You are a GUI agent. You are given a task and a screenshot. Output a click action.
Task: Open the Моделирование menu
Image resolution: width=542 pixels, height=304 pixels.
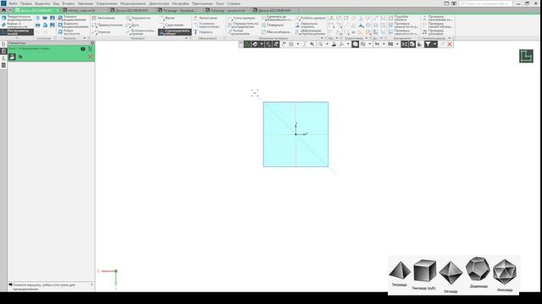[x=133, y=3]
